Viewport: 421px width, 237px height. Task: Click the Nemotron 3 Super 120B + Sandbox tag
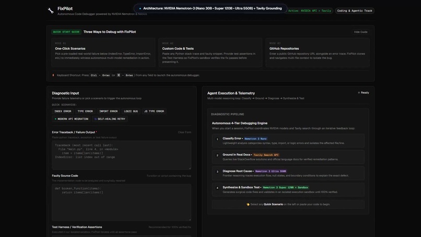click(x=285, y=187)
